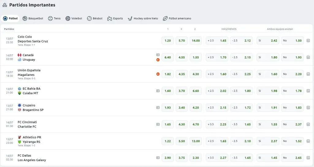314x167 pixels.
Task: Open stats icon for FC Cincinnati match
Action: [x=308, y=124]
